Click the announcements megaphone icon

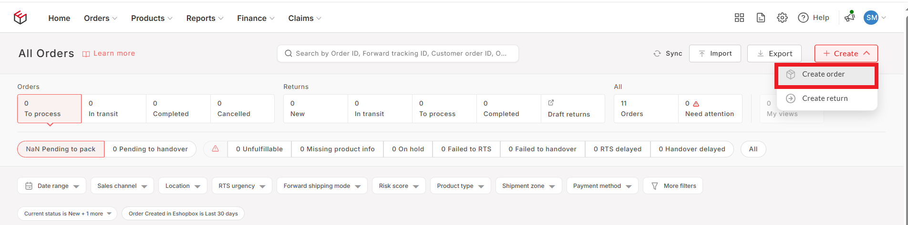coord(849,18)
